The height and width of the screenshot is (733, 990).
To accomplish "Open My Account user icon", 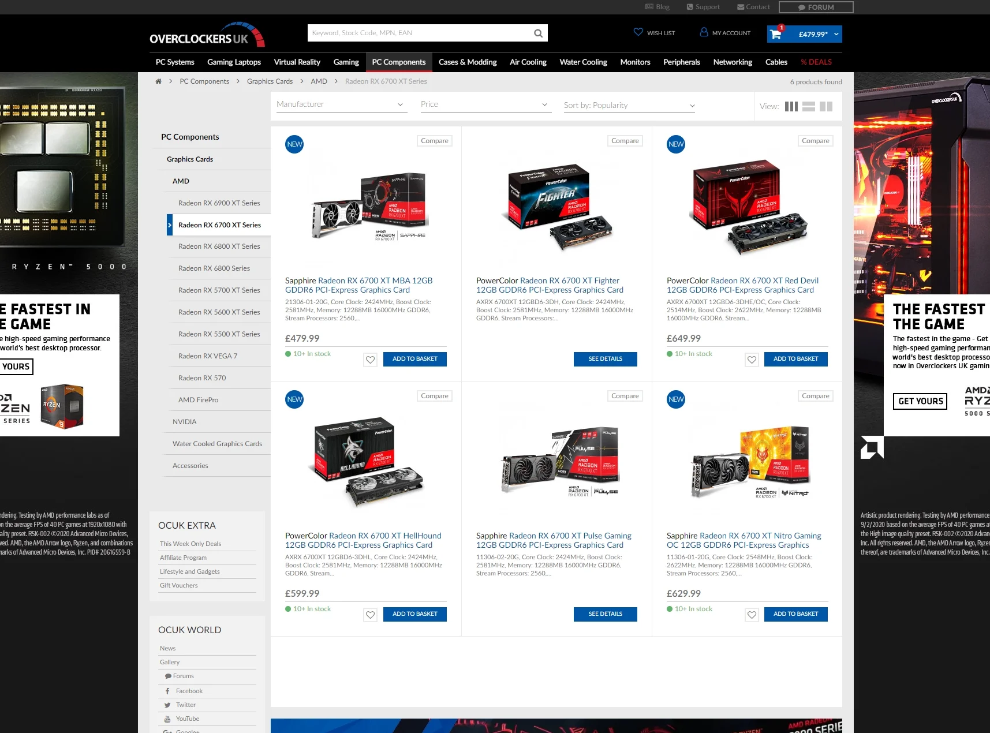I will (x=704, y=32).
